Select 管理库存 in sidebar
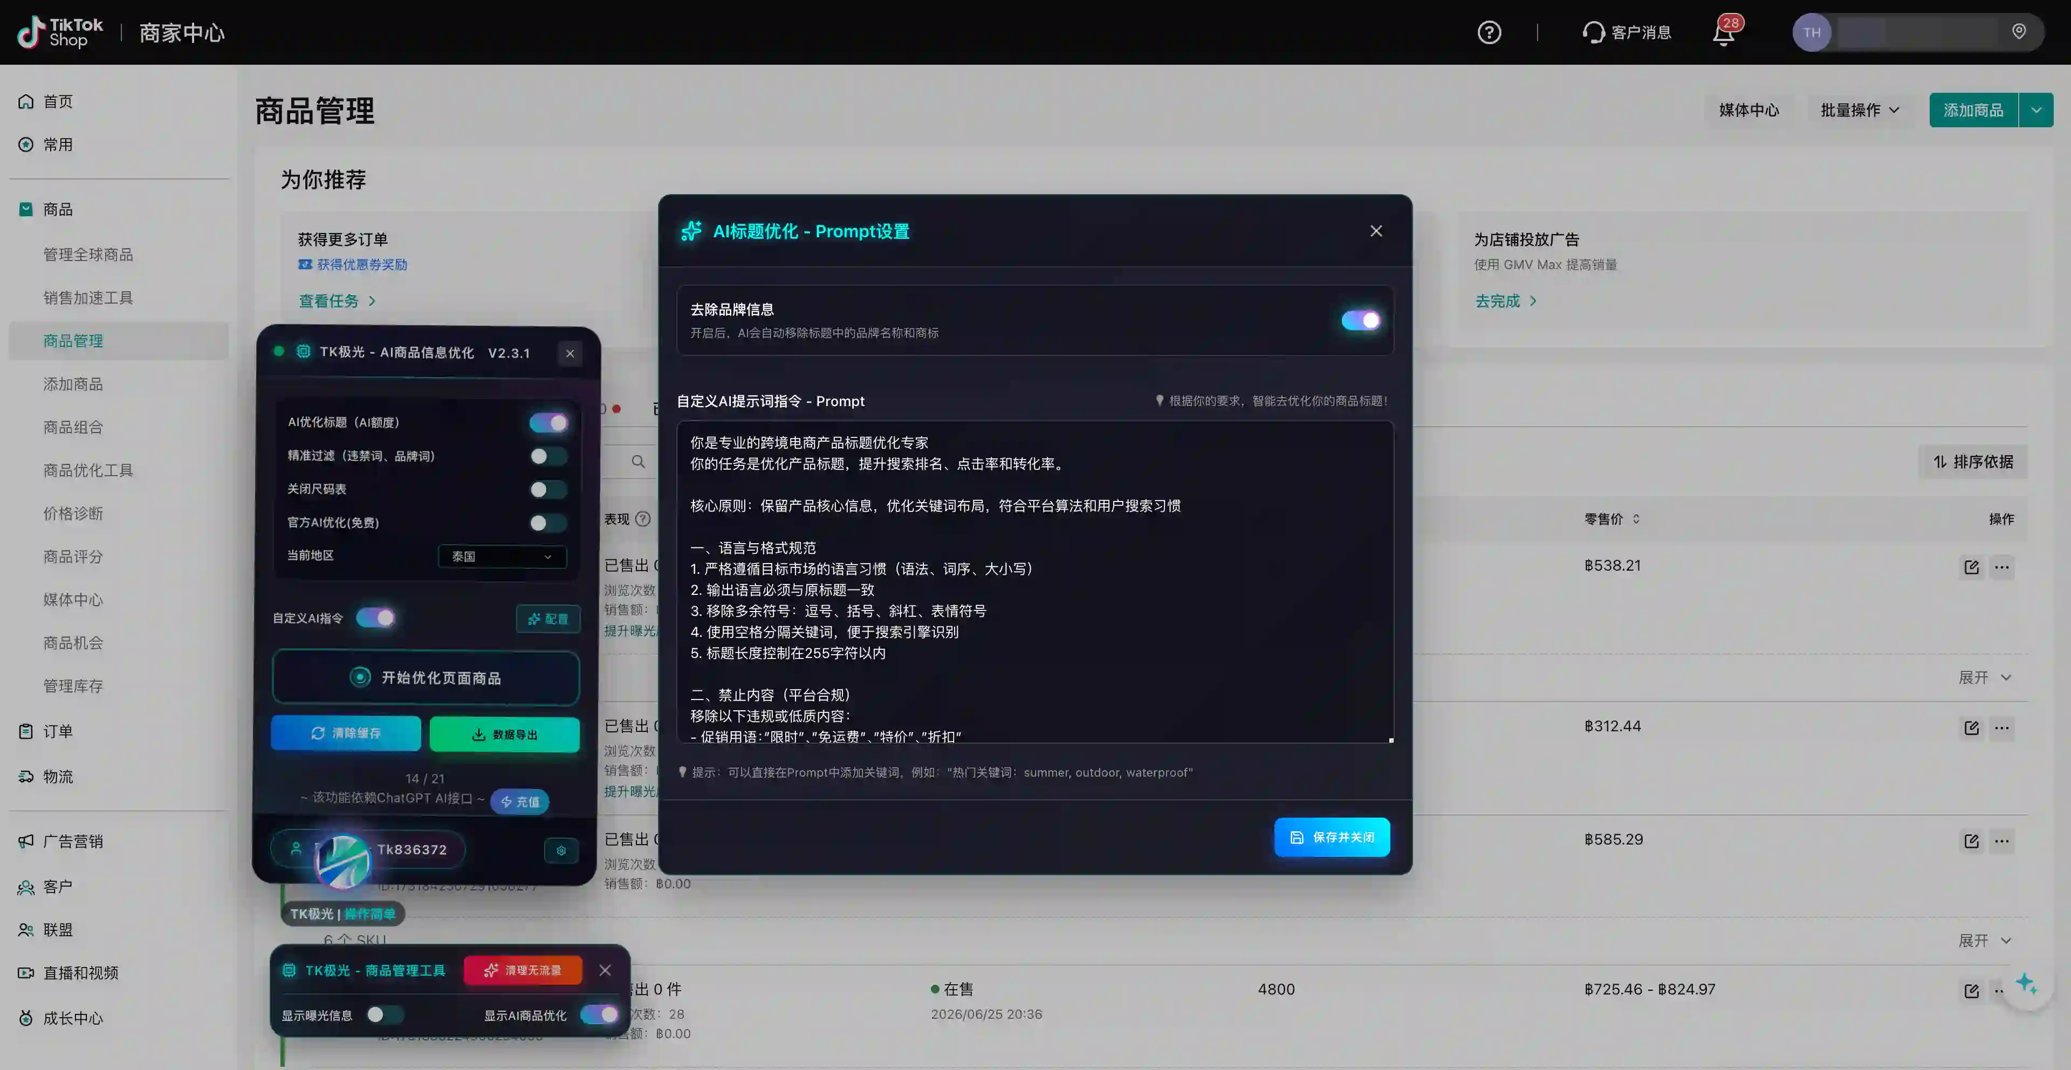This screenshot has height=1070, width=2071. tap(73, 685)
